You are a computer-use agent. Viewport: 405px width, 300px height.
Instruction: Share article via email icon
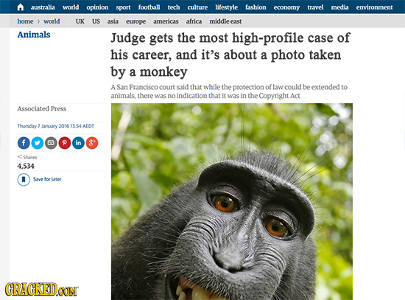51,143
